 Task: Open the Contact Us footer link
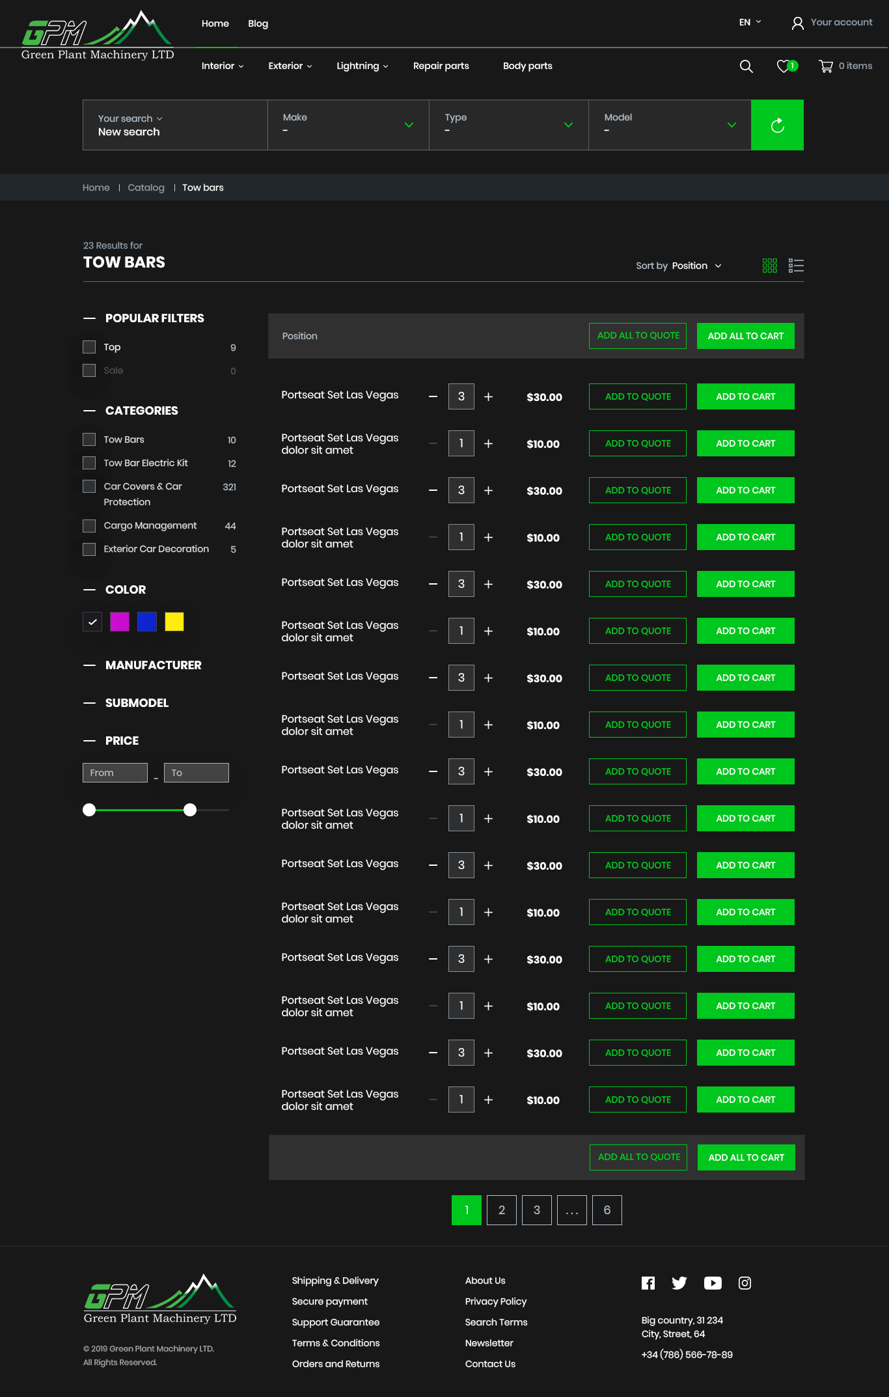point(490,1364)
